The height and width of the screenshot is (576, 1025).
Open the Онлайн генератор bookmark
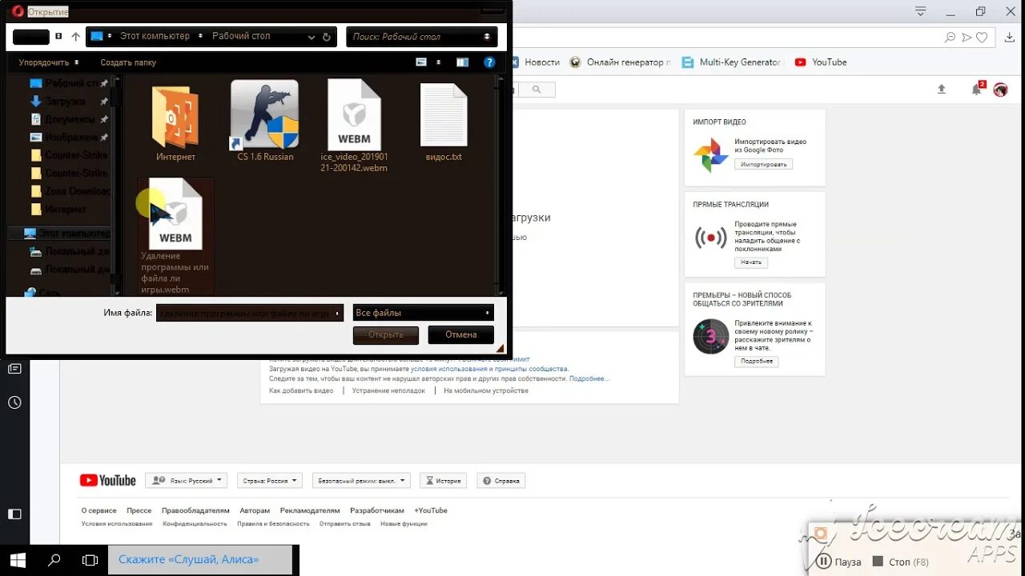[x=618, y=62]
